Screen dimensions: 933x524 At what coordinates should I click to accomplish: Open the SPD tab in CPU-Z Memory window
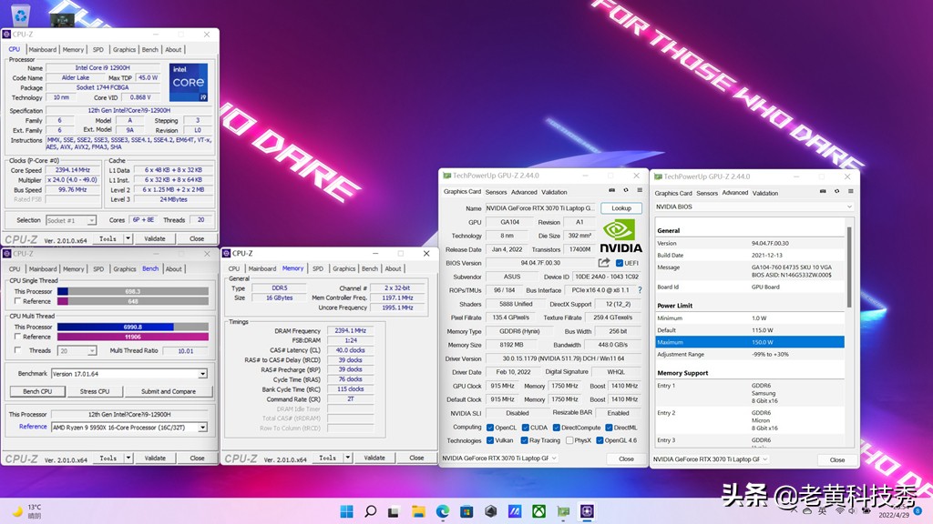click(x=317, y=268)
